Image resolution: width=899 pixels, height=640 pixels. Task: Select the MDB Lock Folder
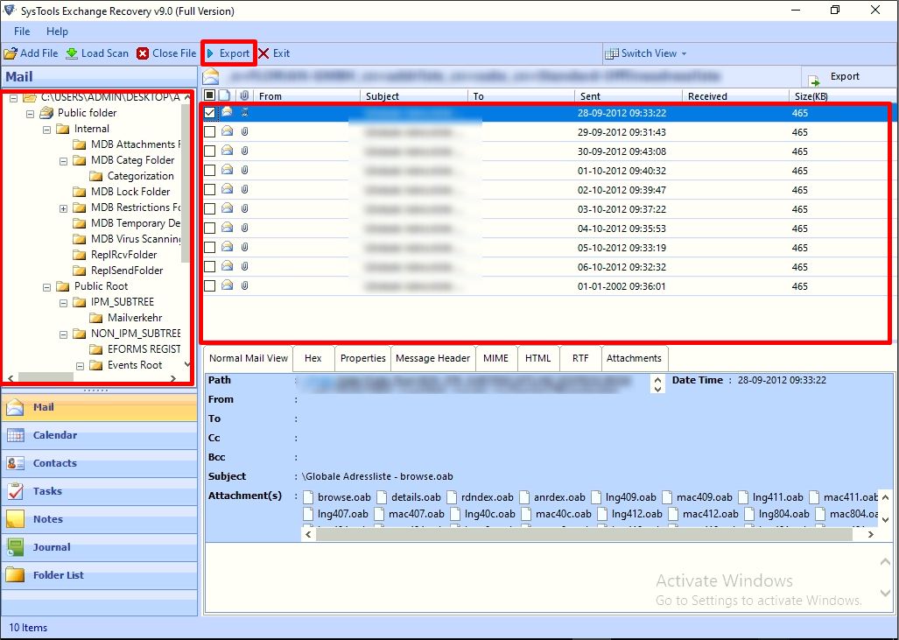coord(130,192)
